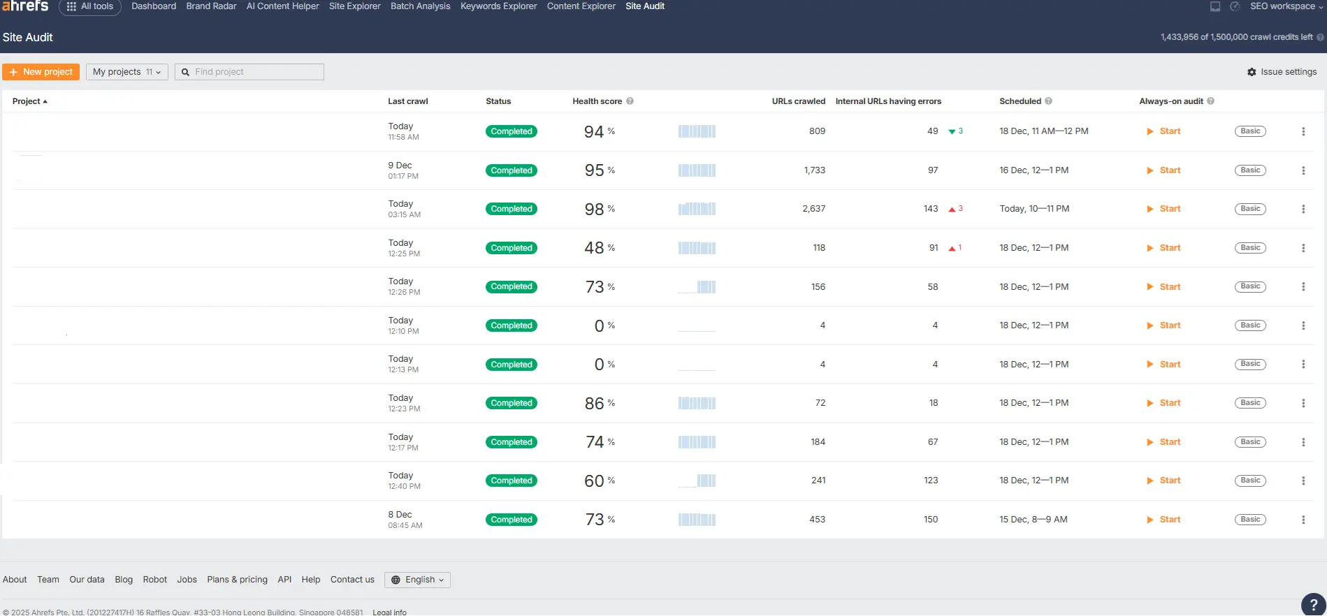Click the help icon next to Scheduled
1327x616 pixels.
pos(1048,101)
